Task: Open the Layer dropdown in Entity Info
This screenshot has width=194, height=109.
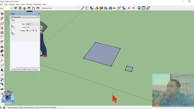Action: pos(32,24)
